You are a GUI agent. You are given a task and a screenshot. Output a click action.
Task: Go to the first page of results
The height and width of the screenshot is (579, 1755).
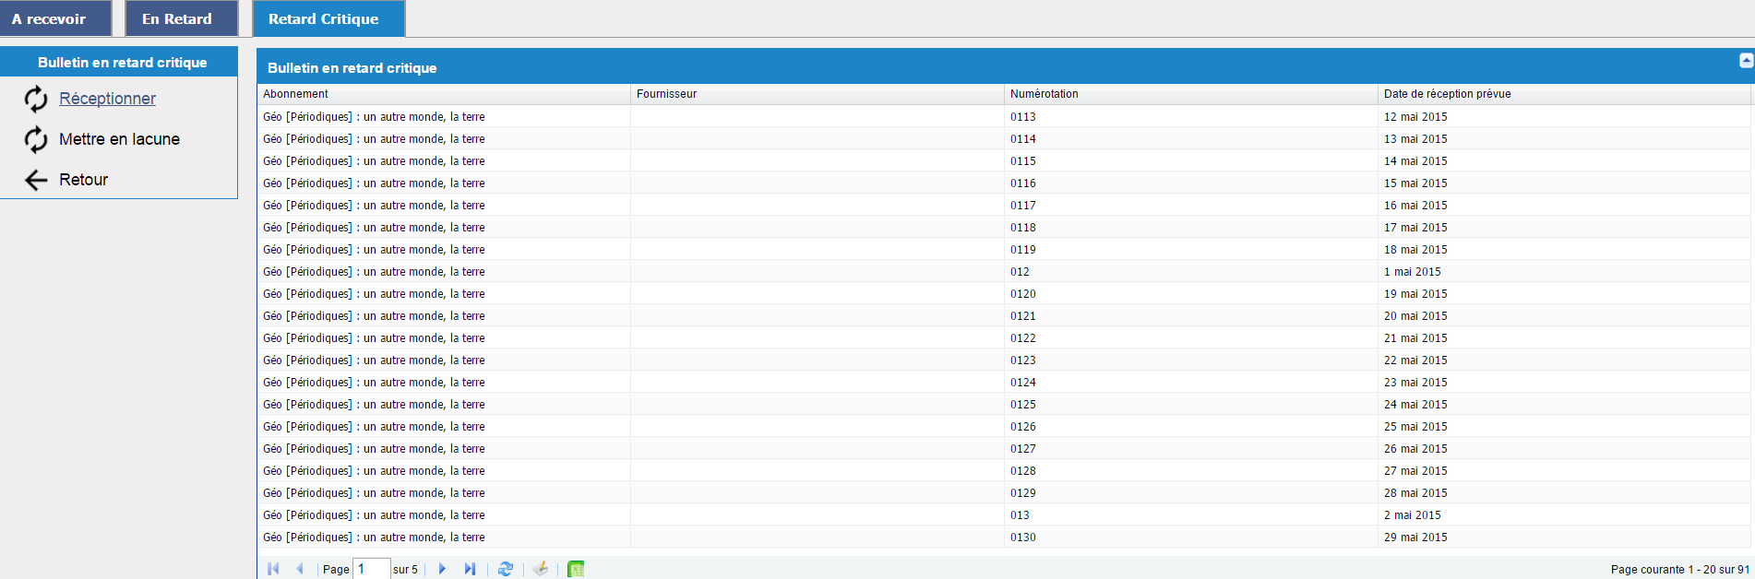(273, 569)
